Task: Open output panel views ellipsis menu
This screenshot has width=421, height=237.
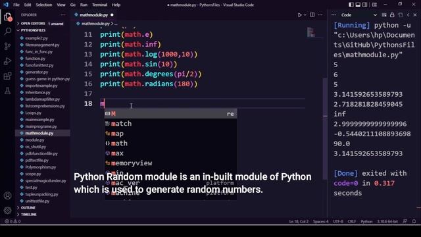Action: (x=334, y=15)
